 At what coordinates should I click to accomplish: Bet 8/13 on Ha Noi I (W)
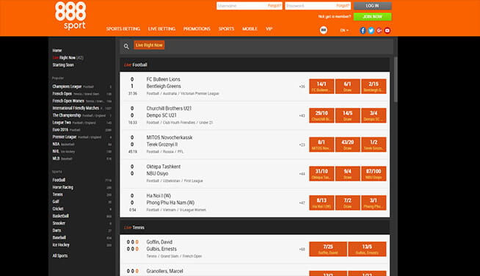(x=321, y=203)
